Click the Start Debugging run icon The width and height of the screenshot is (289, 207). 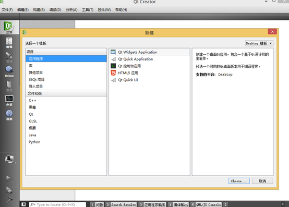point(9,190)
